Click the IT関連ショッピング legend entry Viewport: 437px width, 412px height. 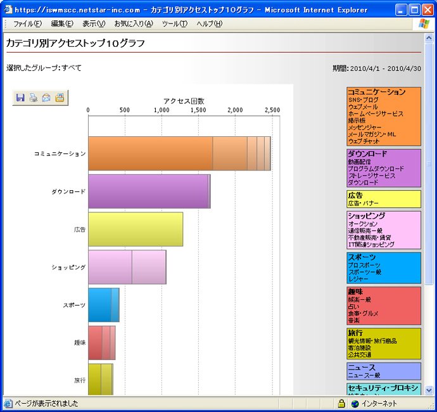[x=371, y=245]
